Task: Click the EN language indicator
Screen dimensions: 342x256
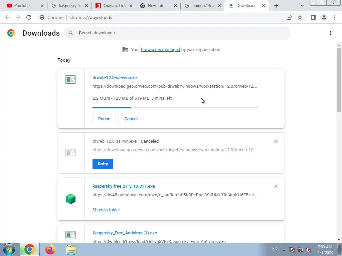Action: coord(275,249)
